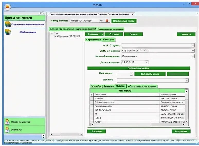
Task: Switch to Информация о пациенте tab
Action: pyautogui.click(x=111, y=29)
